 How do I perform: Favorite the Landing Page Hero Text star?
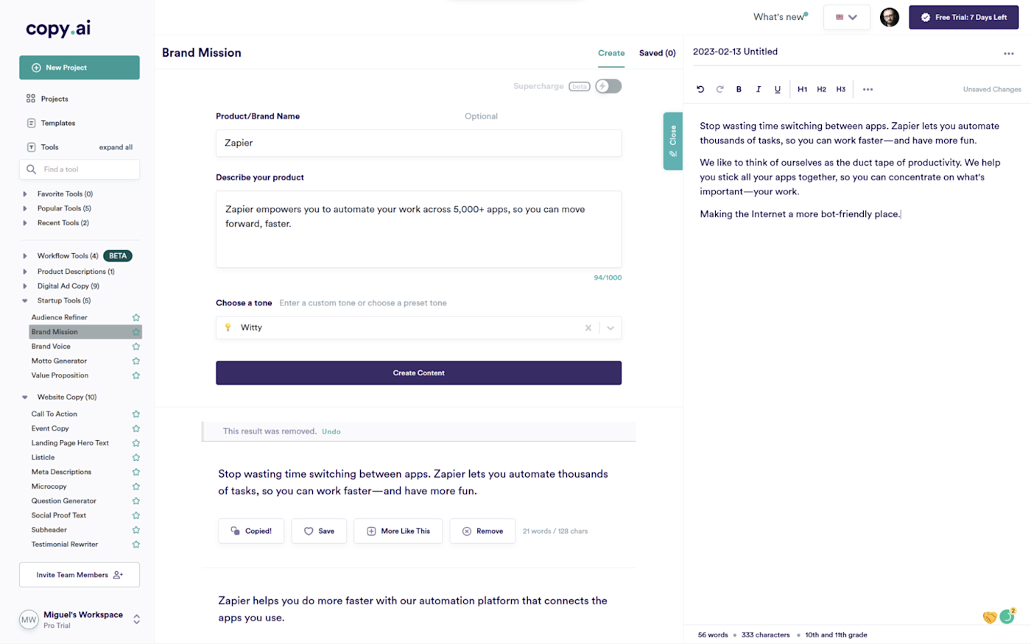[x=136, y=443]
